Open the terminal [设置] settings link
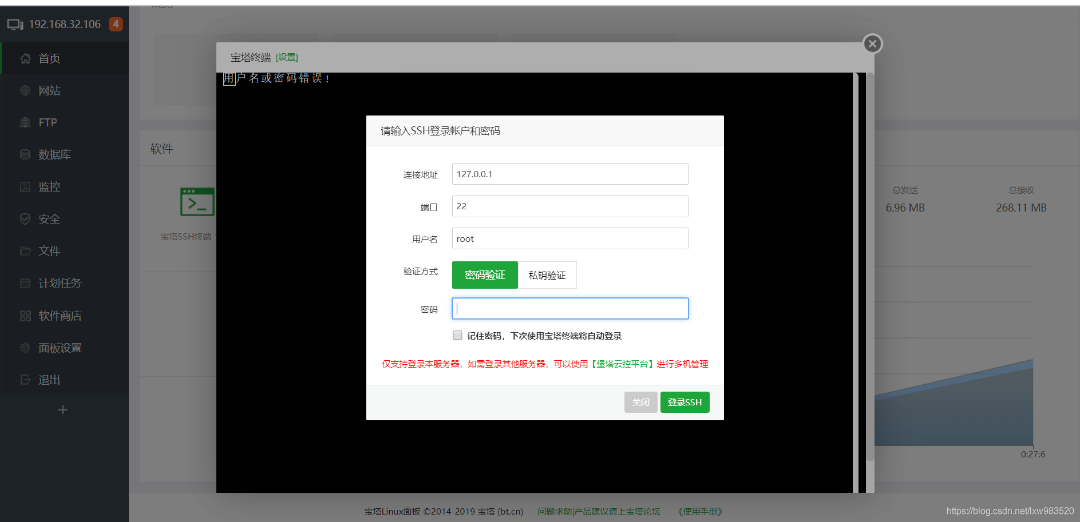 [286, 57]
